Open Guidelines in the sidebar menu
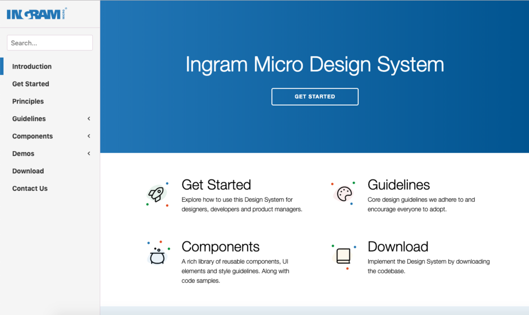This screenshot has width=529, height=315. pos(29,118)
